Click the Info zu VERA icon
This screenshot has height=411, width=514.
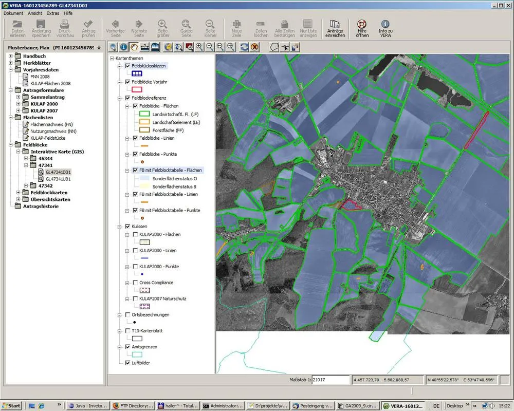[385, 28]
